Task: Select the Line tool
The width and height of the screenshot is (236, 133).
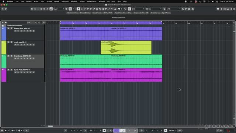Action: tap(109, 9)
